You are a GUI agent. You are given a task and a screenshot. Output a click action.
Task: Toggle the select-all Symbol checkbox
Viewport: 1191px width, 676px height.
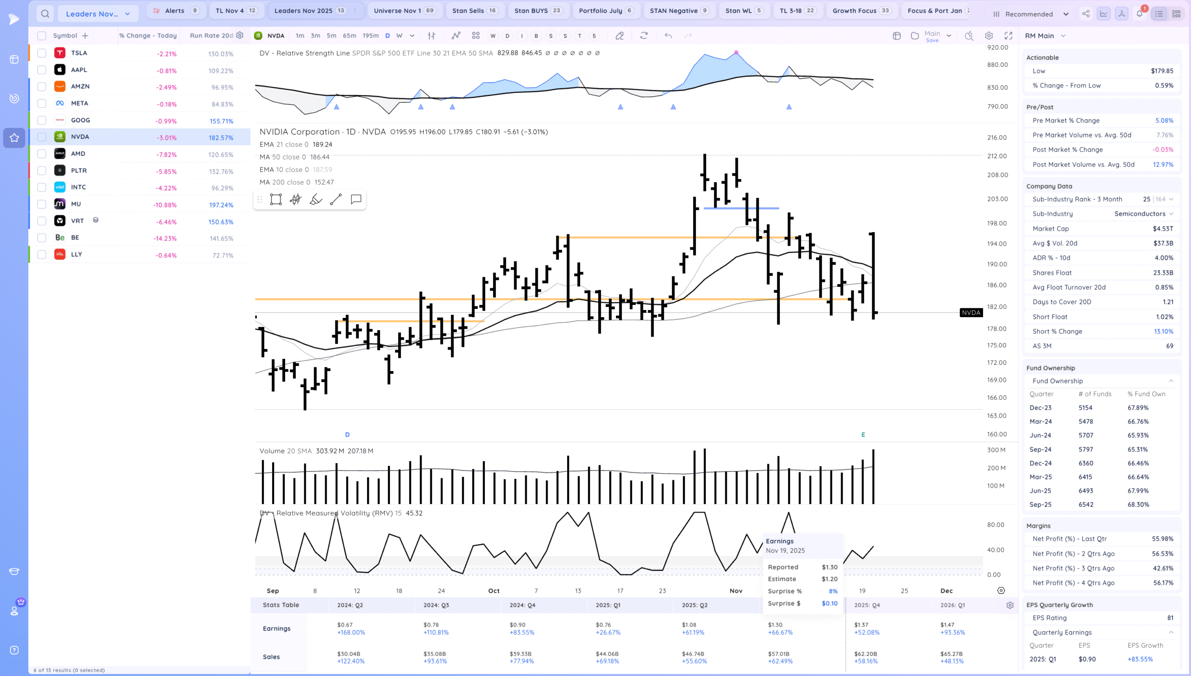pos(42,36)
